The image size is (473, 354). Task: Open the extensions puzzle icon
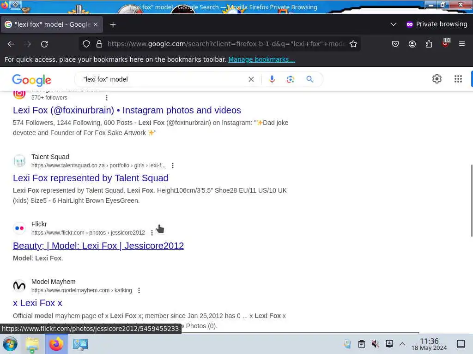pos(429,44)
